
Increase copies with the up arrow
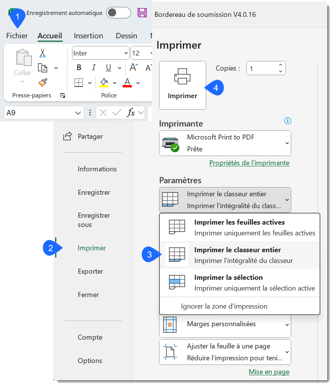[281, 65]
